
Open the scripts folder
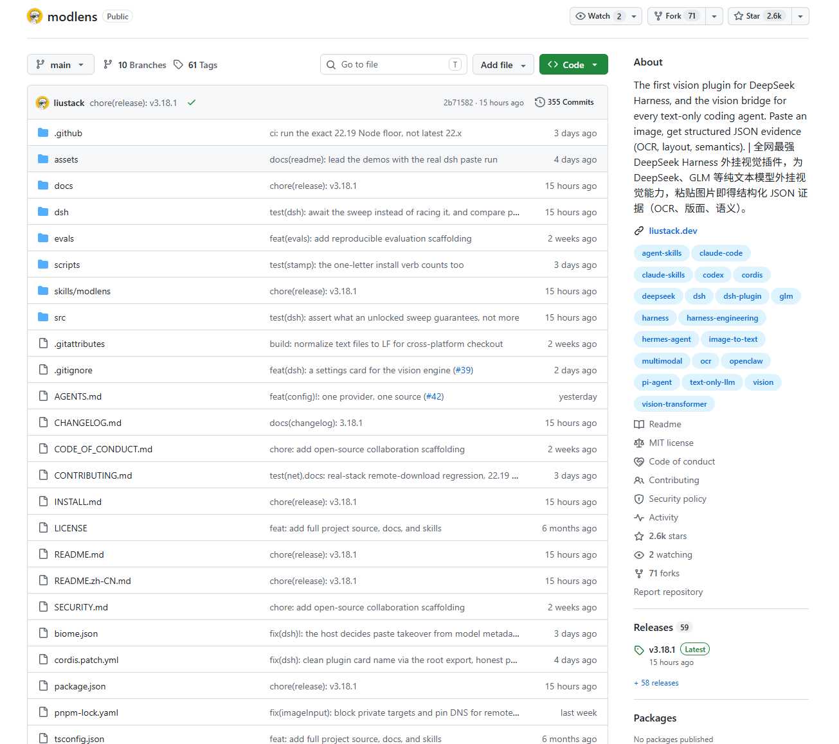67,265
